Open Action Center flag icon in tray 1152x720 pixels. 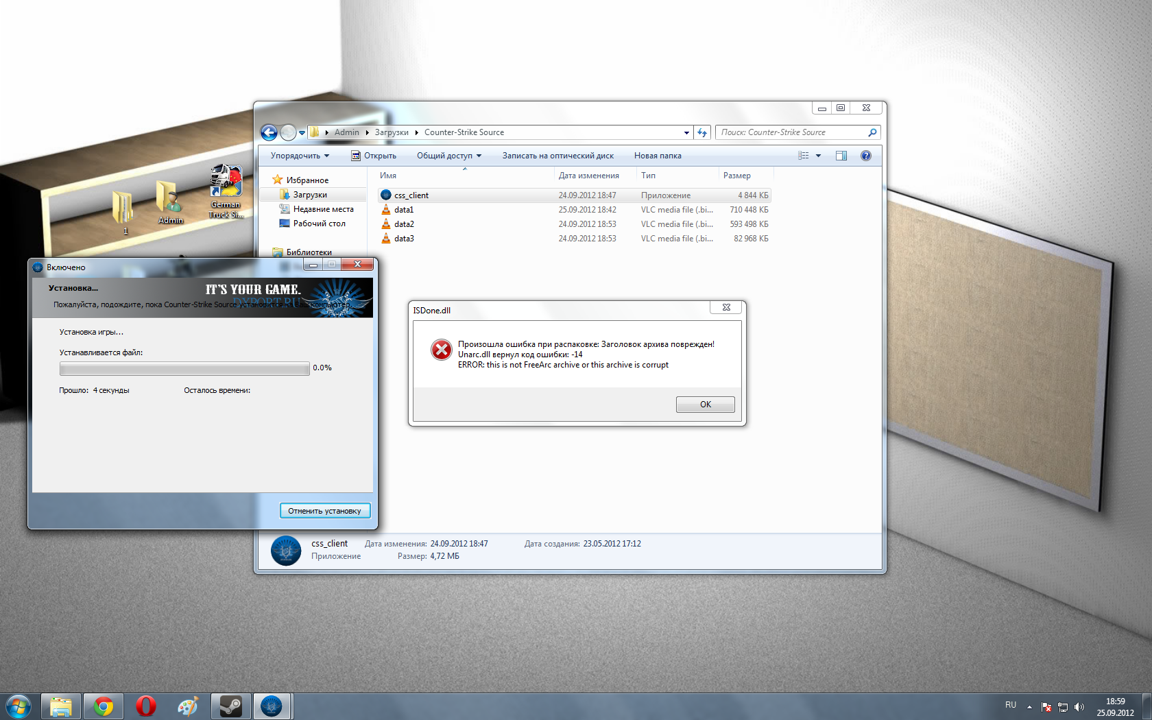(x=1046, y=707)
